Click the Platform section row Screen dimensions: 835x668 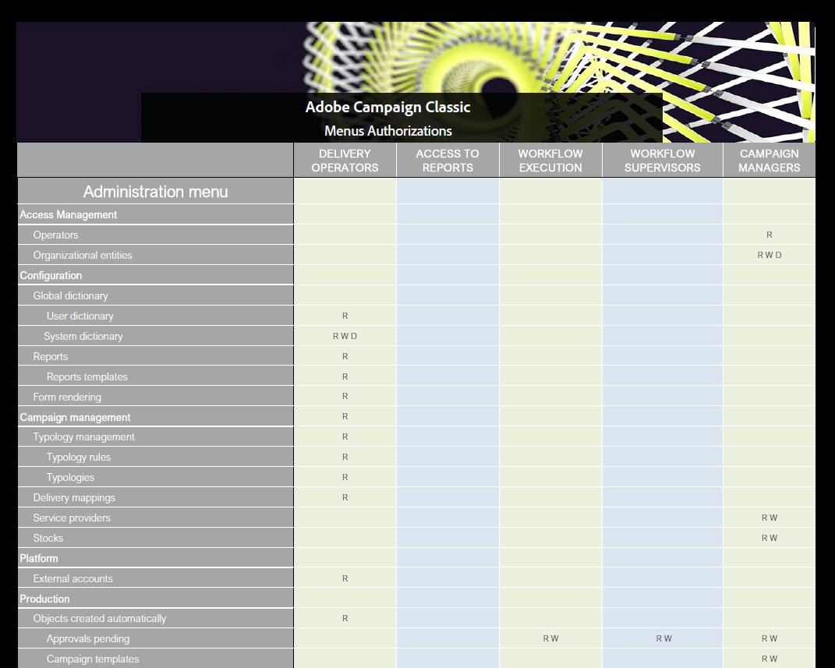tap(155, 558)
